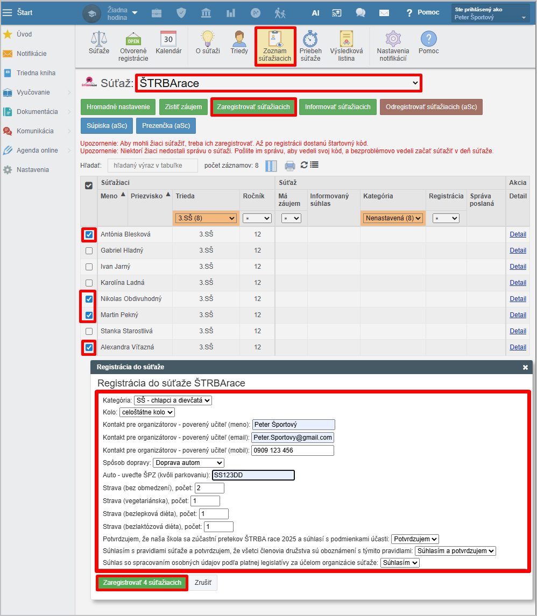537x616 pixels.
Task: Open the Kategória dropdown in registration dialog
Action: coord(173,400)
